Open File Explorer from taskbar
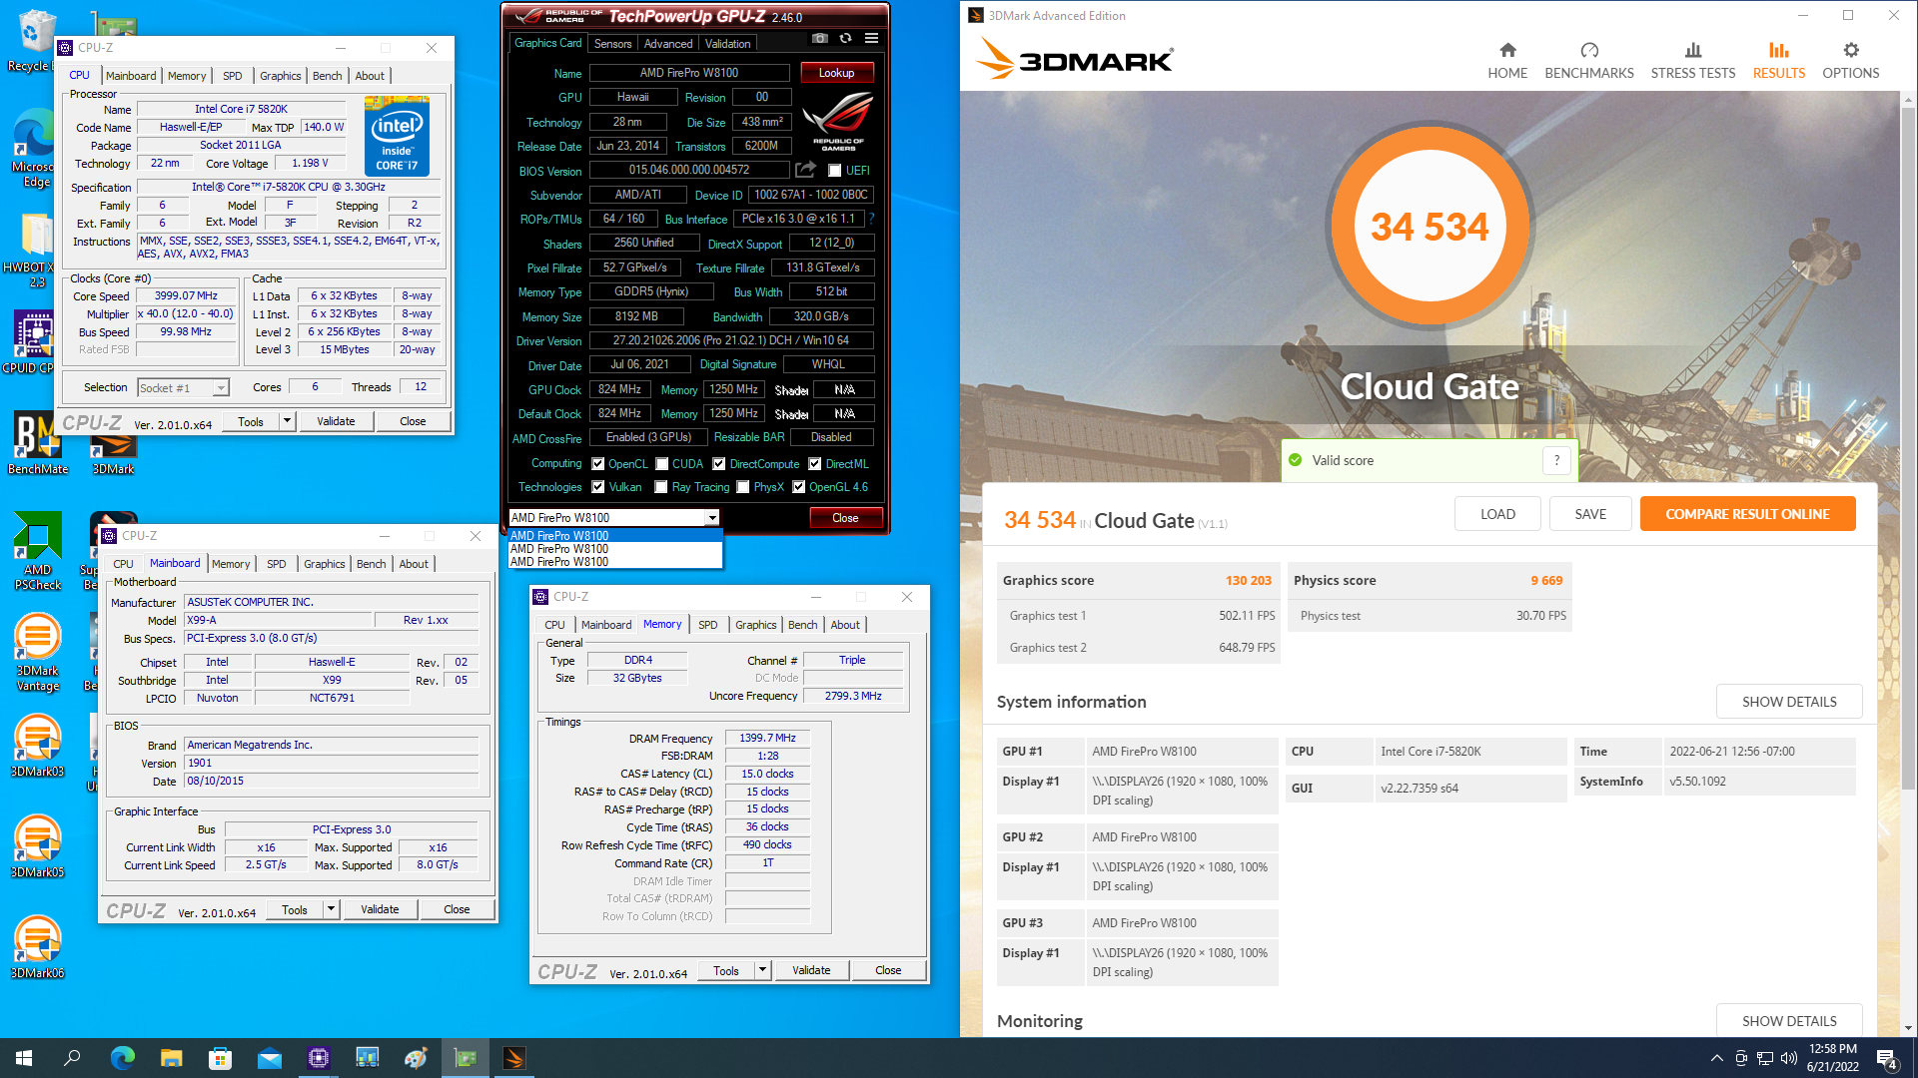The width and height of the screenshot is (1918, 1078). coord(171,1058)
